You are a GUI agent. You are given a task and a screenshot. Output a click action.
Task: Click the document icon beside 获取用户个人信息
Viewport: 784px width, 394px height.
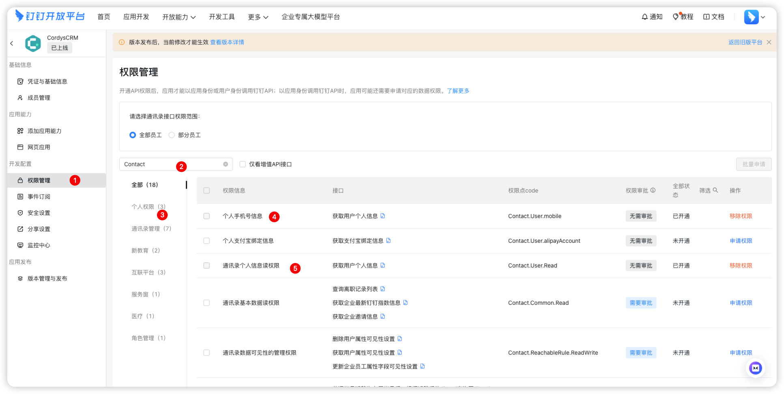coord(382,216)
